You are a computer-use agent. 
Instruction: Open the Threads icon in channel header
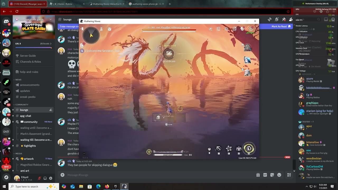coord(270,19)
